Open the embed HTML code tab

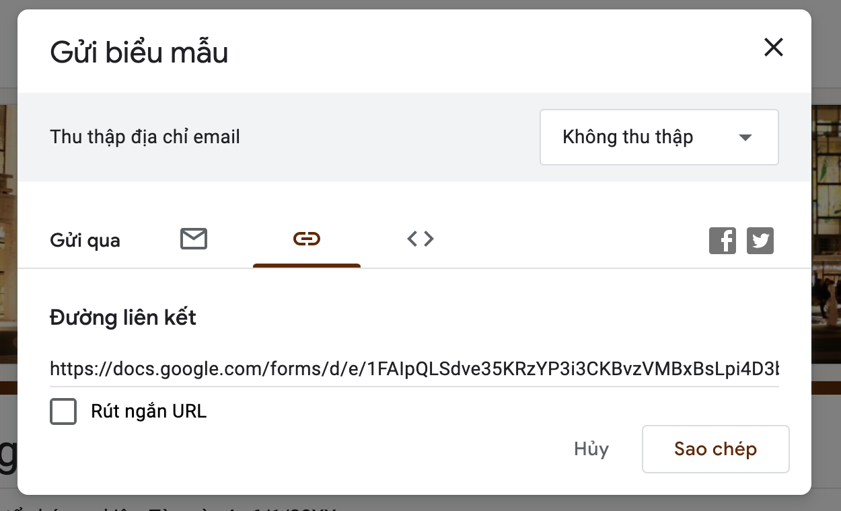tap(420, 239)
